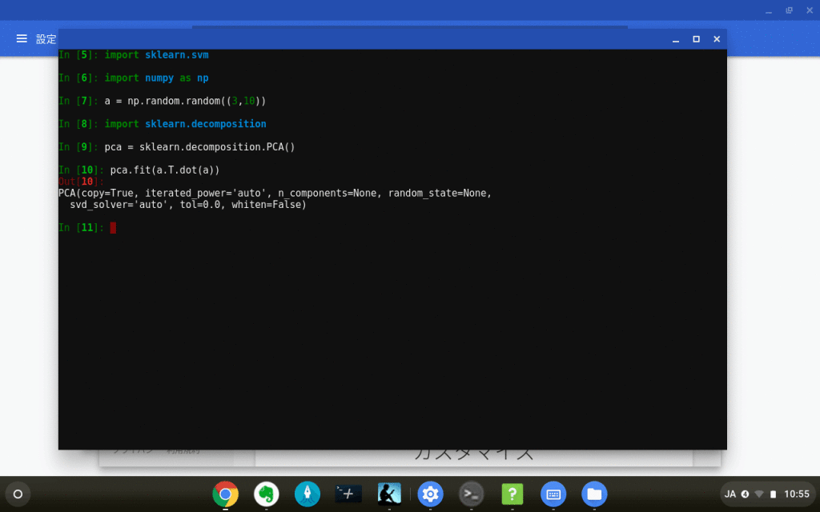Click the JA input method indicator
The height and width of the screenshot is (512, 820).
pos(730,494)
